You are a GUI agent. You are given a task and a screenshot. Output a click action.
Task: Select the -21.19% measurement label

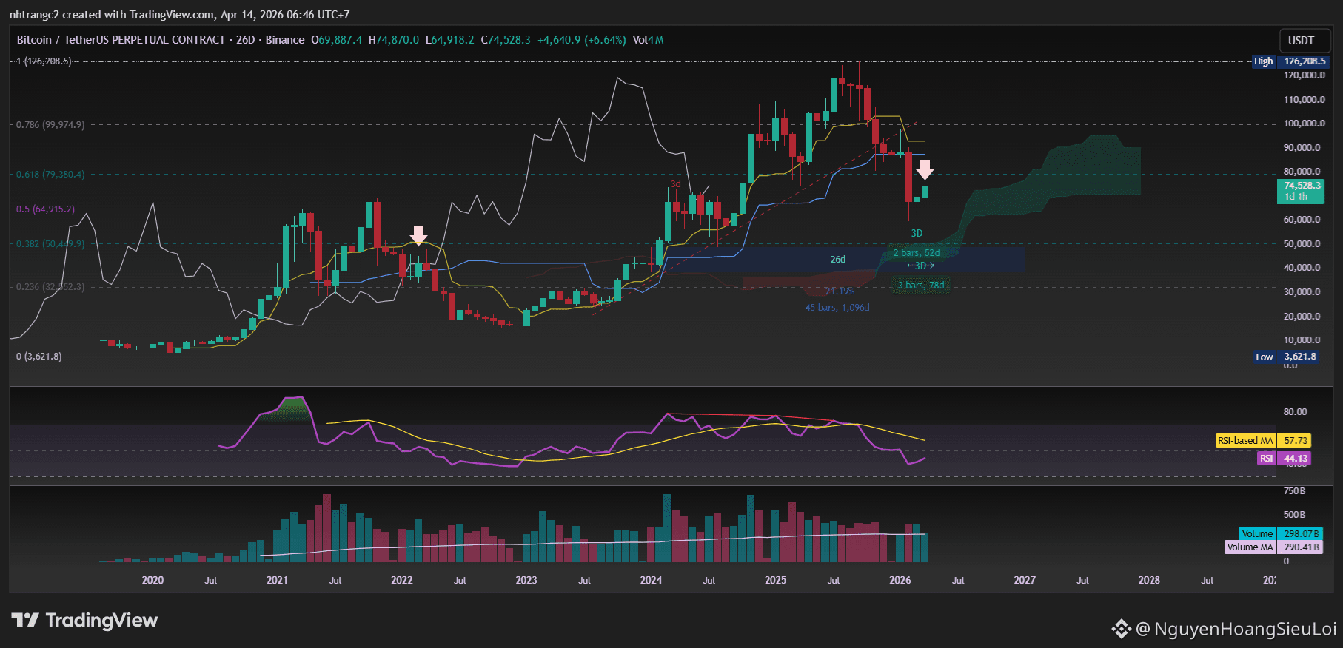coord(837,291)
